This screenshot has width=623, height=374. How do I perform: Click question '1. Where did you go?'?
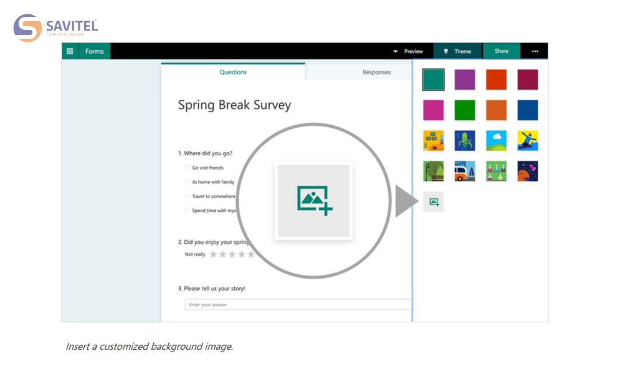coord(205,153)
